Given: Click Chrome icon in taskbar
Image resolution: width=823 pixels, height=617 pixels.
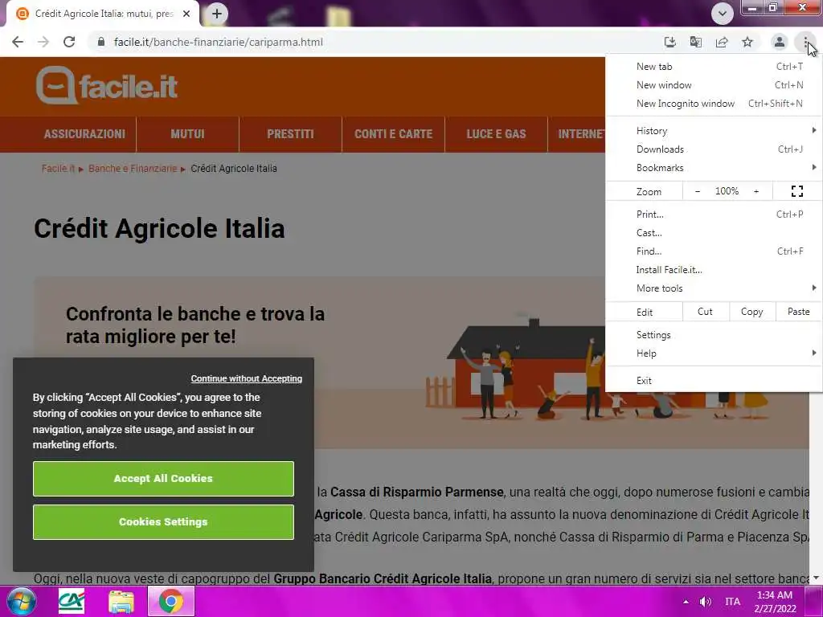Looking at the screenshot, I should [171, 601].
